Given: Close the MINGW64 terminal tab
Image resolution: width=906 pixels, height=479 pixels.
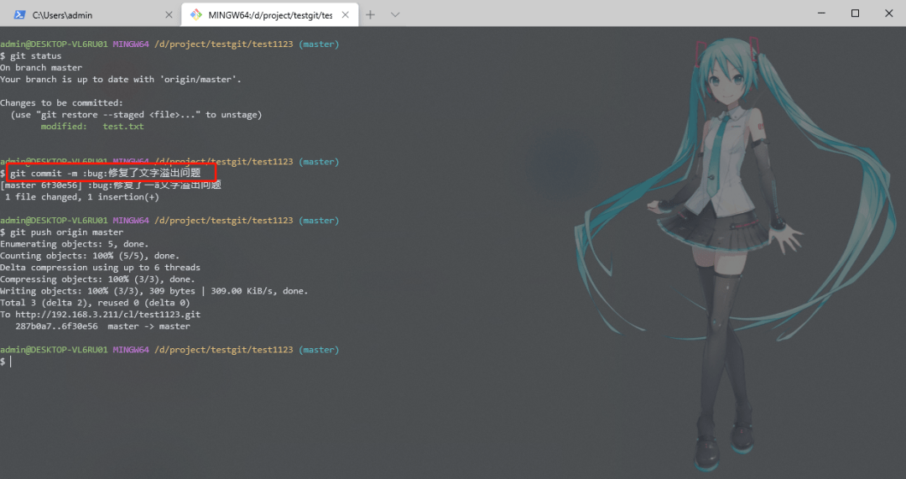Looking at the screenshot, I should pyautogui.click(x=345, y=15).
